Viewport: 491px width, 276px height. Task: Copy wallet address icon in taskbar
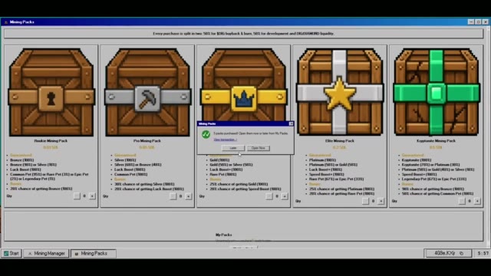pyautogui.click(x=462, y=253)
